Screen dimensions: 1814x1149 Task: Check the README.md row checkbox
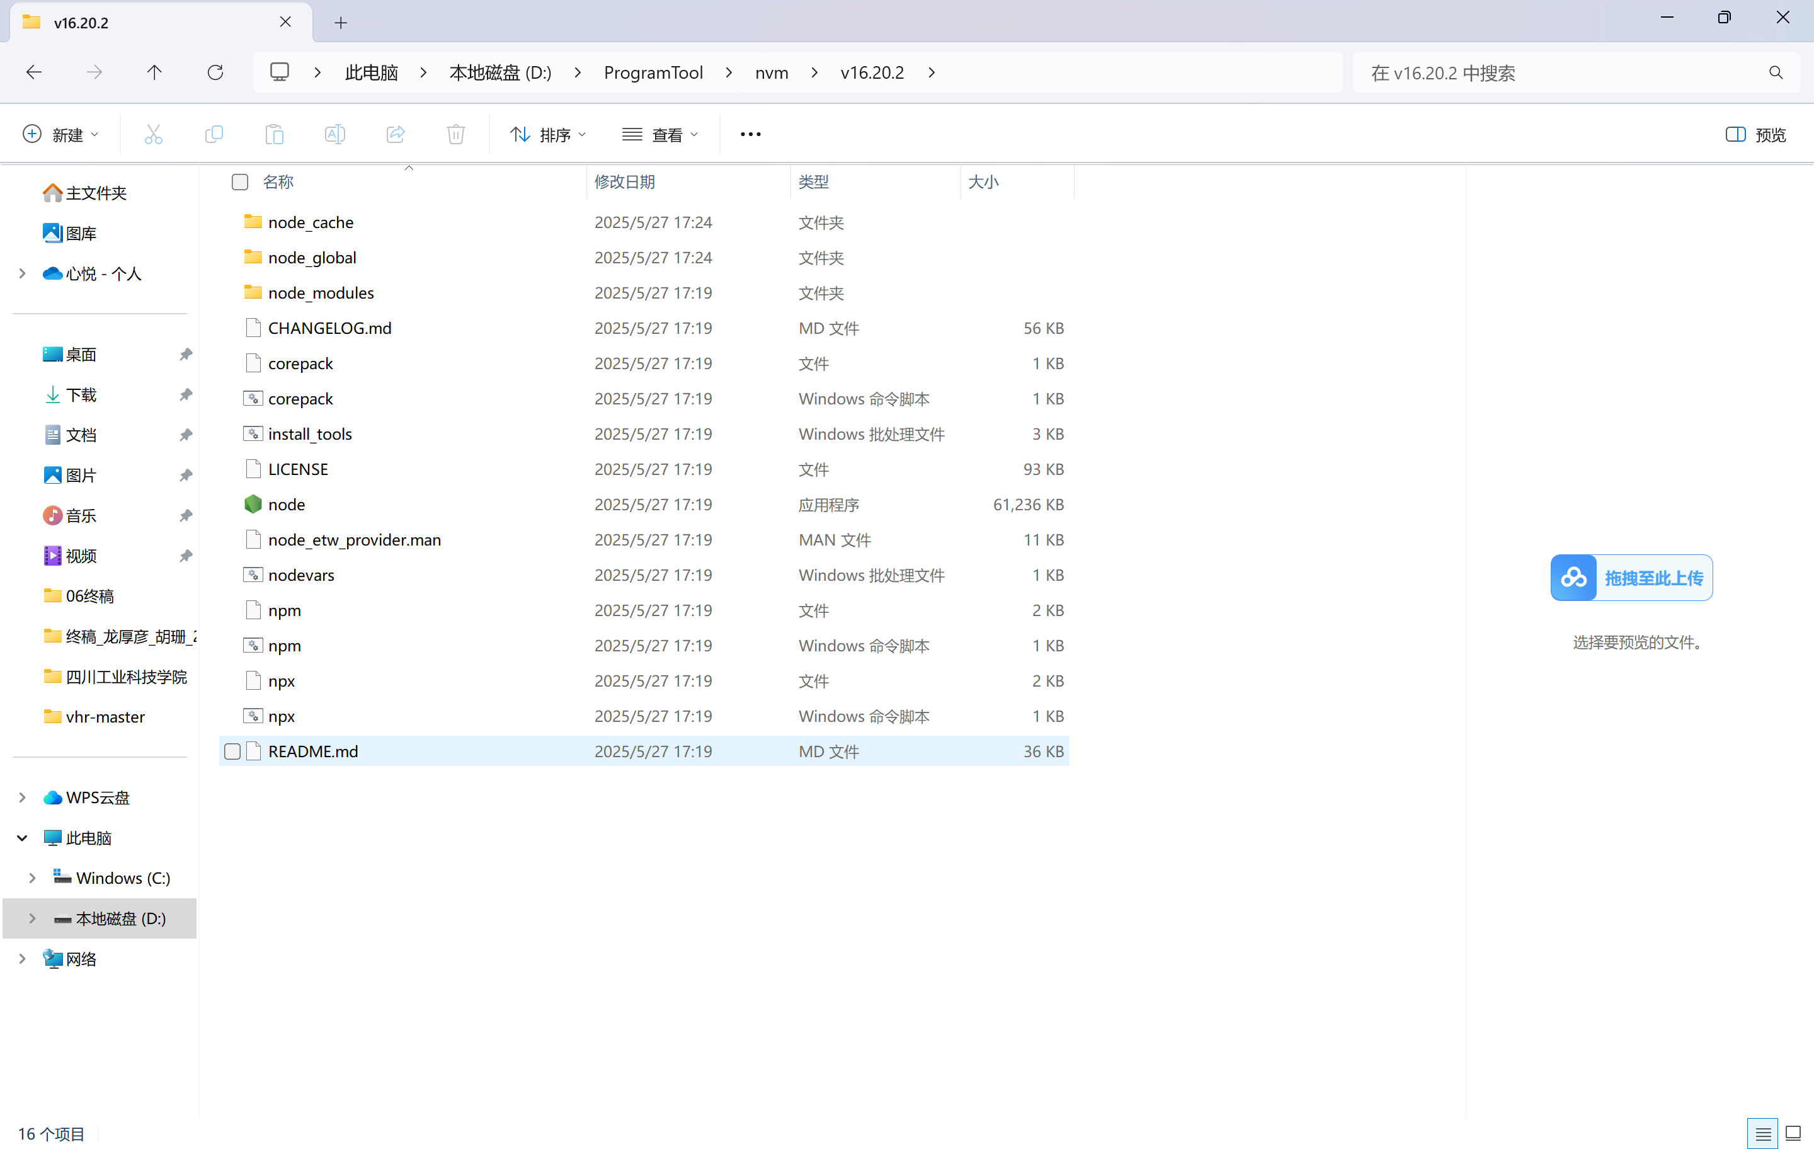click(x=233, y=751)
